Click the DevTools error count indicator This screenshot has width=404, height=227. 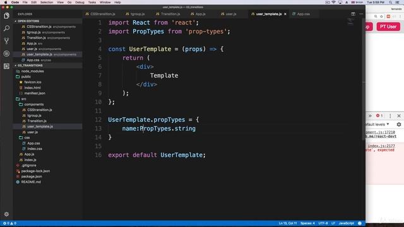(379, 116)
